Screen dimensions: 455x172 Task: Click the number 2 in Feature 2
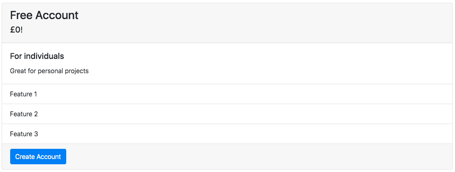pyautogui.click(x=35, y=114)
